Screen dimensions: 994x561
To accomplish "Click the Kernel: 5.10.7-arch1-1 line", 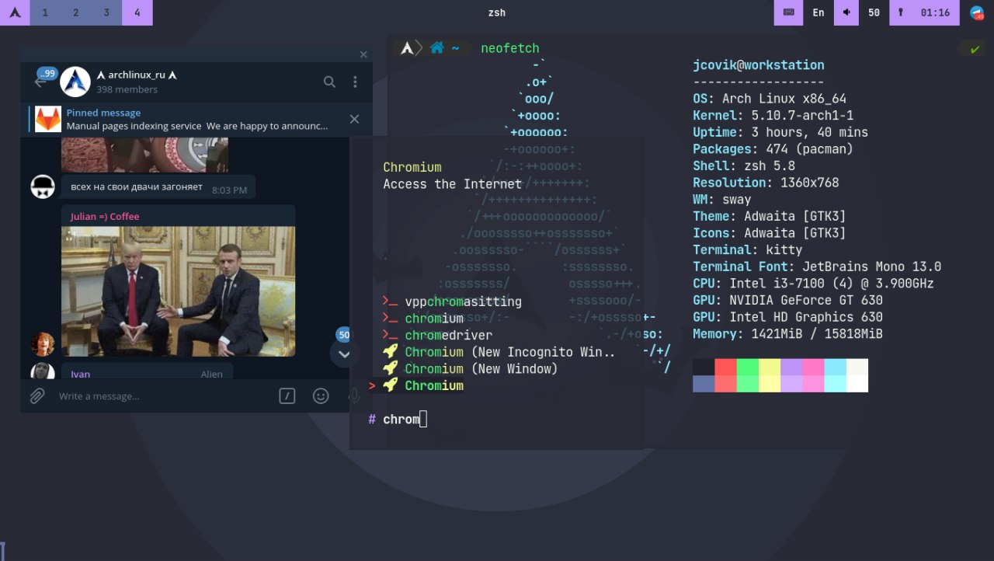I will coord(773,115).
